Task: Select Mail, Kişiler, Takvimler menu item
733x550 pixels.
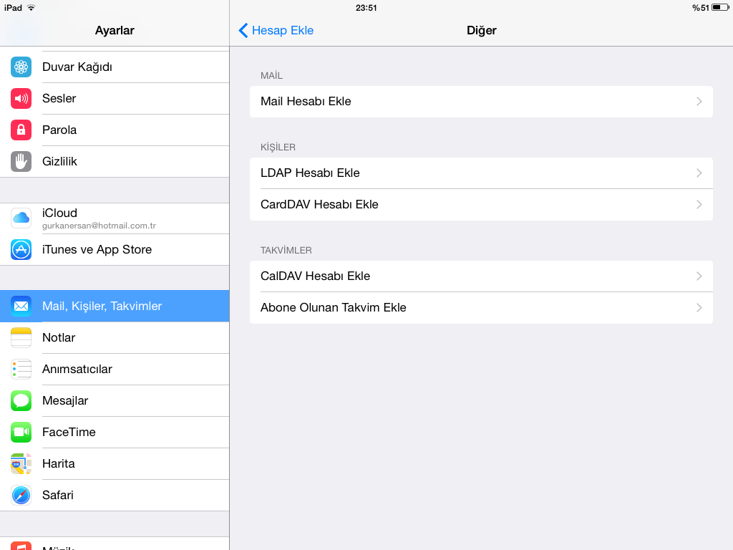Action: (x=115, y=306)
